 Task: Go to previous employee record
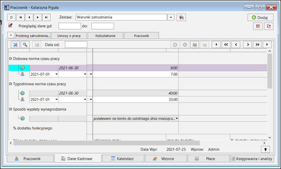[x=29, y=17]
